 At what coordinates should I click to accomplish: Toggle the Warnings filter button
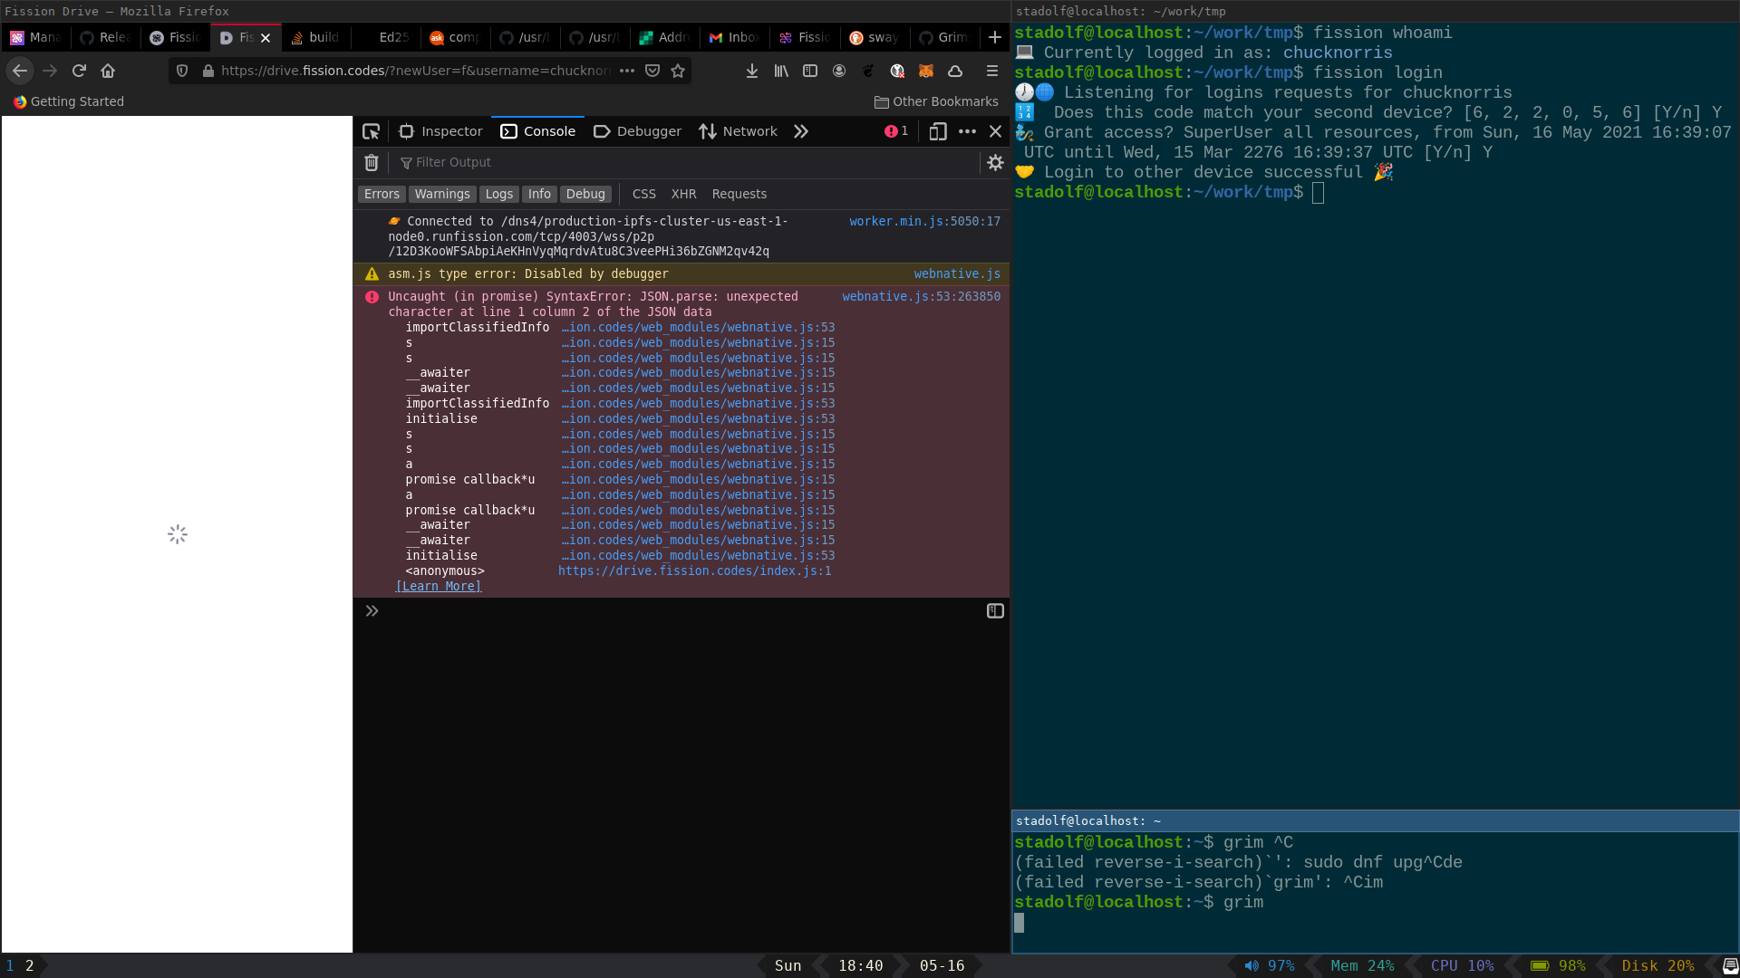[x=442, y=194]
